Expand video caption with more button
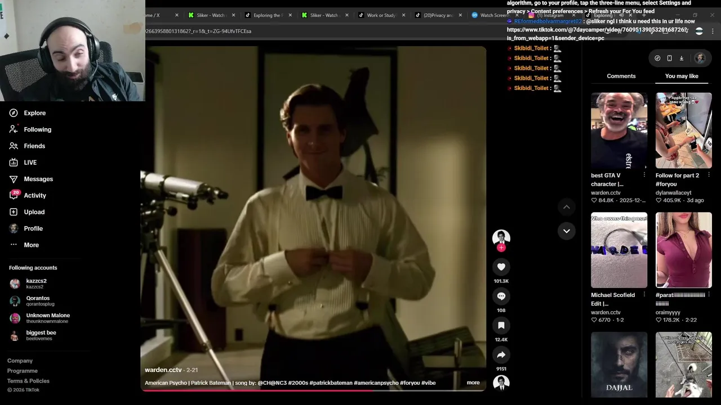 (x=473, y=382)
